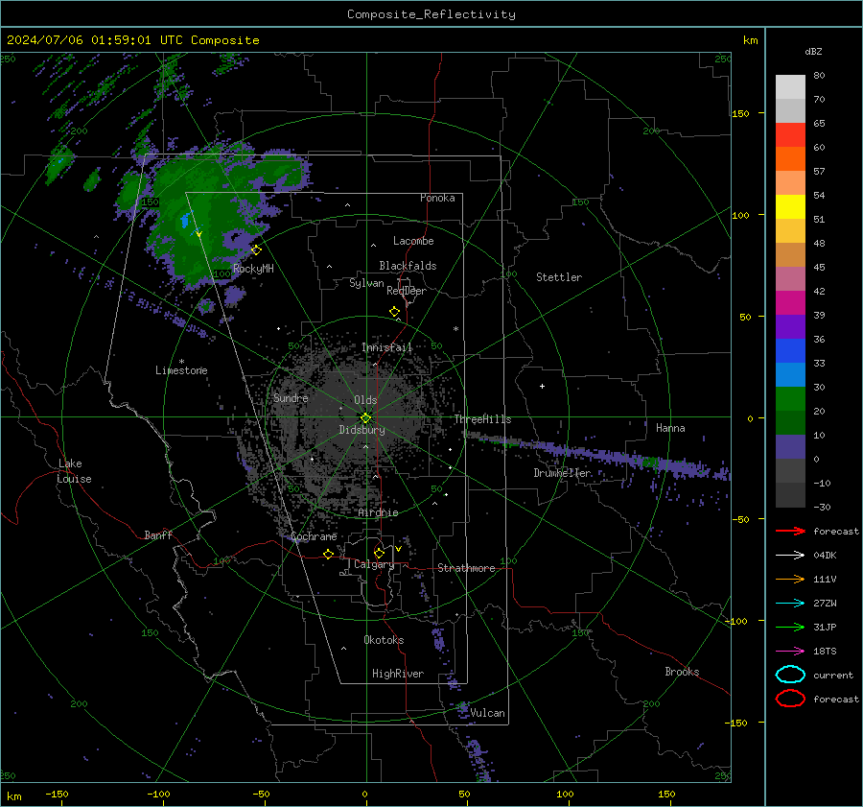Image resolution: width=863 pixels, height=807 pixels.
Task: Click the Okotoks town label
Action: tap(384, 640)
